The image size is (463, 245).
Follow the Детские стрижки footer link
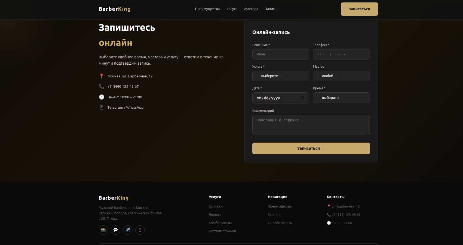[222, 231]
